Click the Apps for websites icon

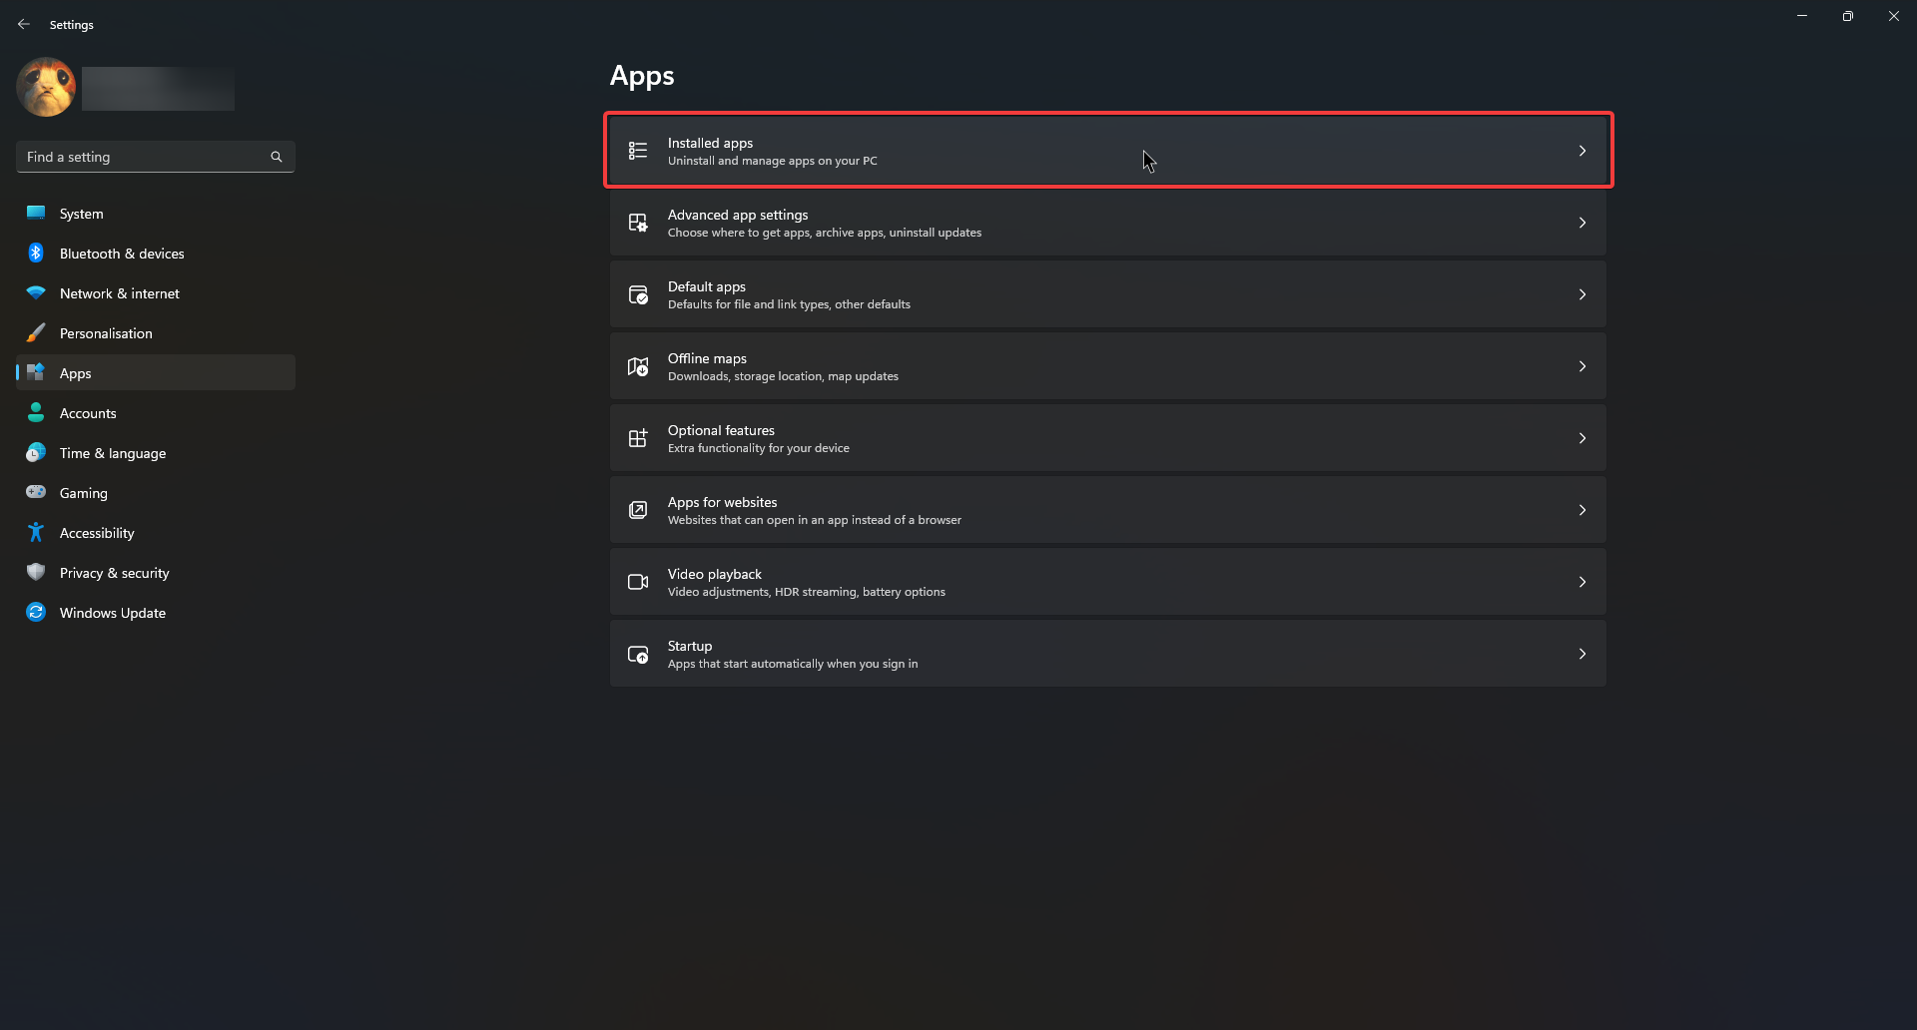[638, 510]
